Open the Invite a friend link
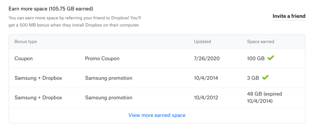 pos(289,16)
